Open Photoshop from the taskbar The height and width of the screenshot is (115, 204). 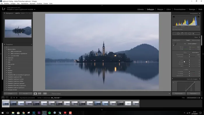tap(34, 113)
